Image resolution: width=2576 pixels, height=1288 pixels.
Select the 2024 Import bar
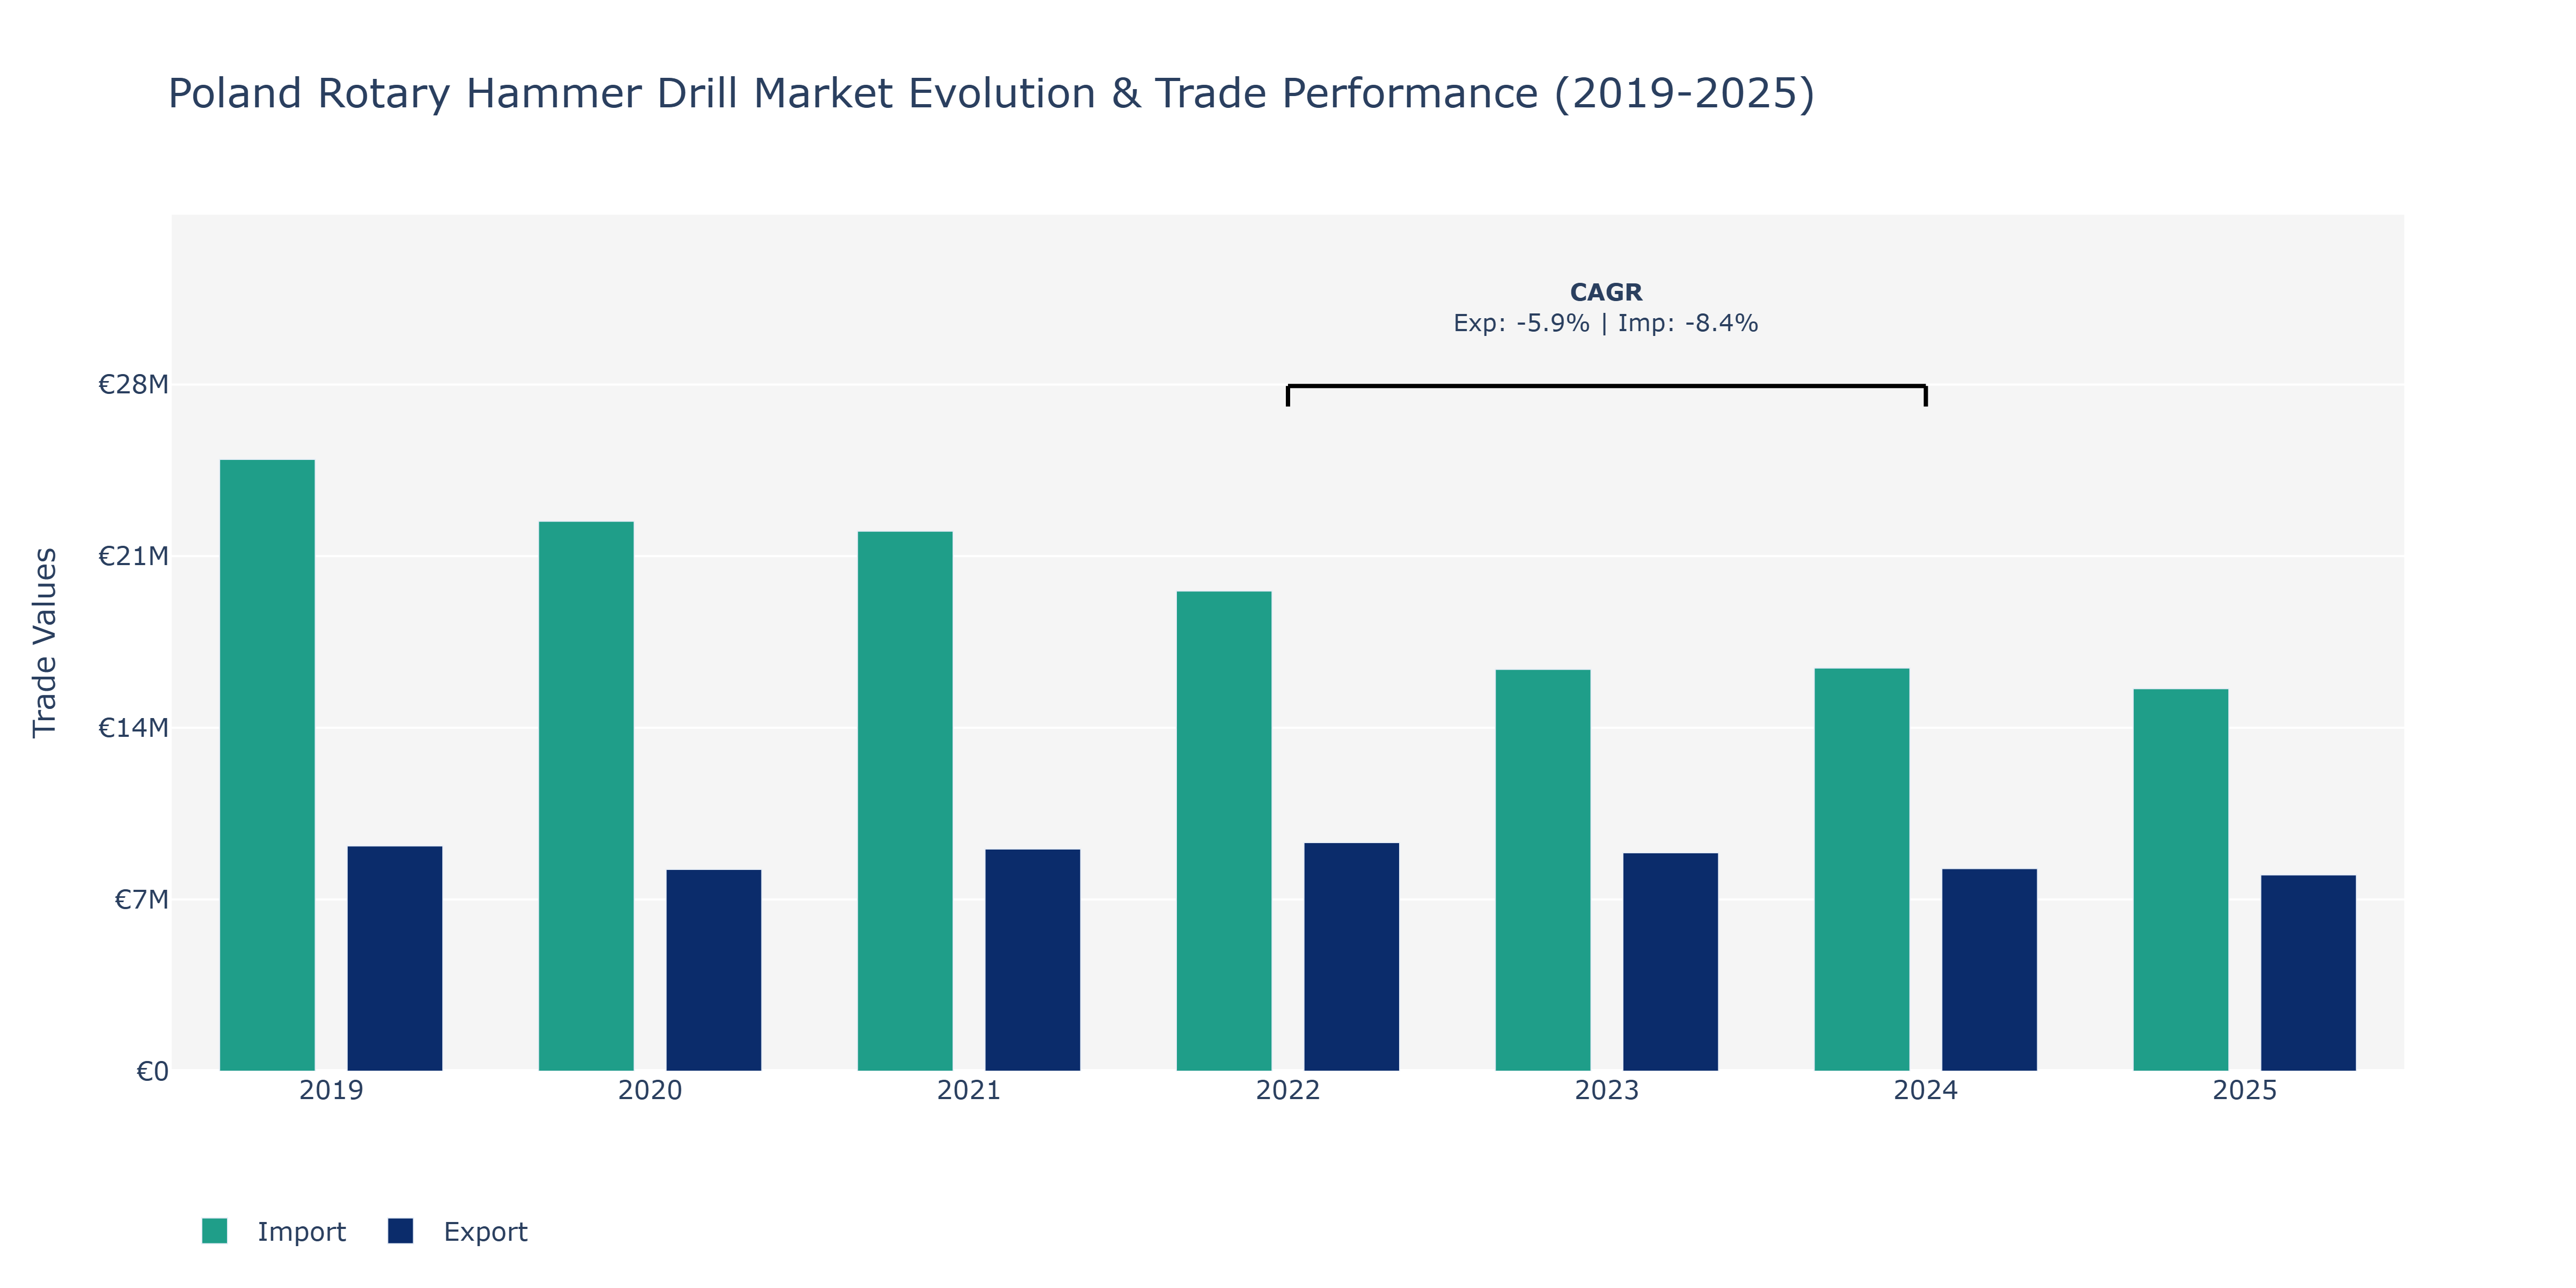click(x=1862, y=870)
